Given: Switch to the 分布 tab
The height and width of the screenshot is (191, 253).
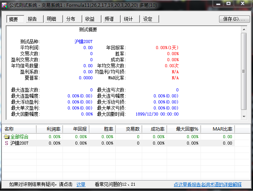Looking at the screenshot, I should click(73, 19).
